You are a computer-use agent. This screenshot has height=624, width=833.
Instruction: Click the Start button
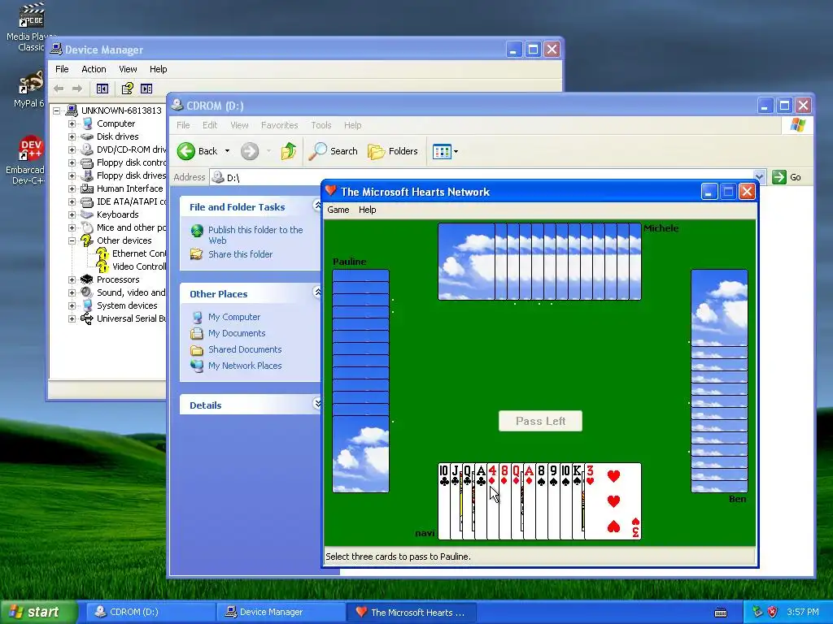point(38,612)
